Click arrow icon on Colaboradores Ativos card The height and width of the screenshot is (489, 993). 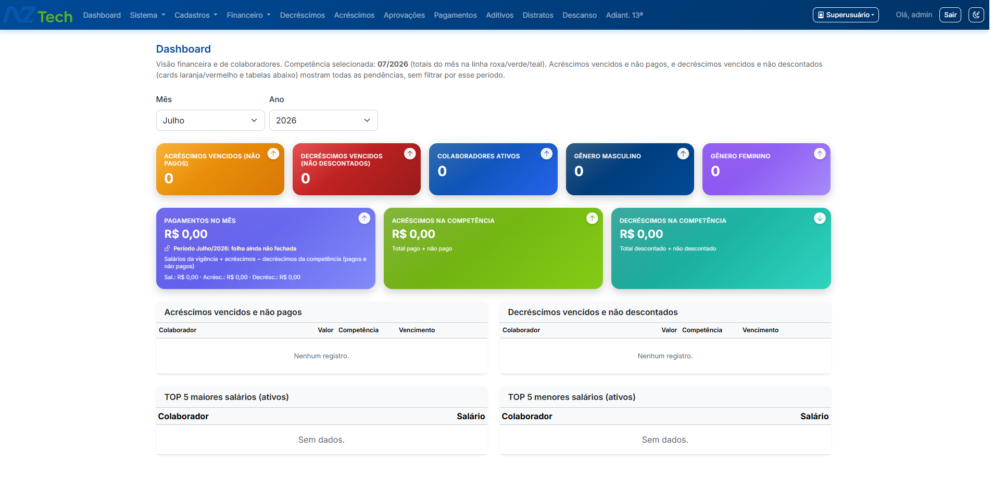coord(546,154)
